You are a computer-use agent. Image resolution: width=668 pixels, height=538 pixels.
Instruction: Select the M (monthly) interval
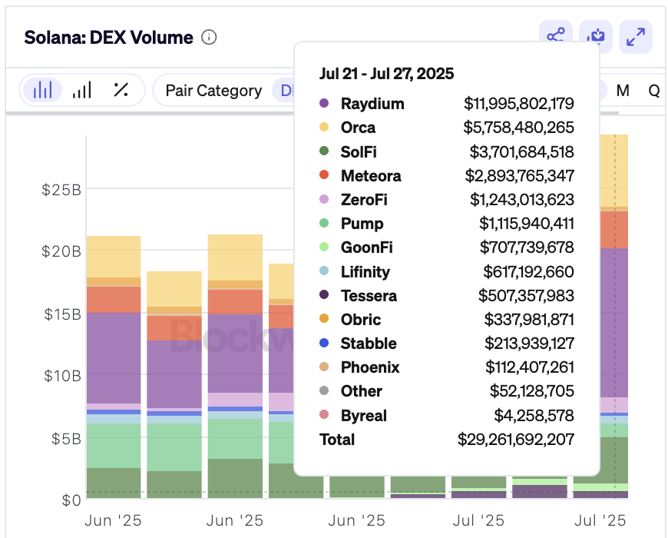tap(623, 91)
